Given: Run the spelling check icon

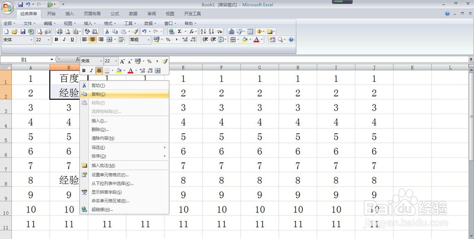Looking at the screenshot, I should pyautogui.click(x=87, y=31).
